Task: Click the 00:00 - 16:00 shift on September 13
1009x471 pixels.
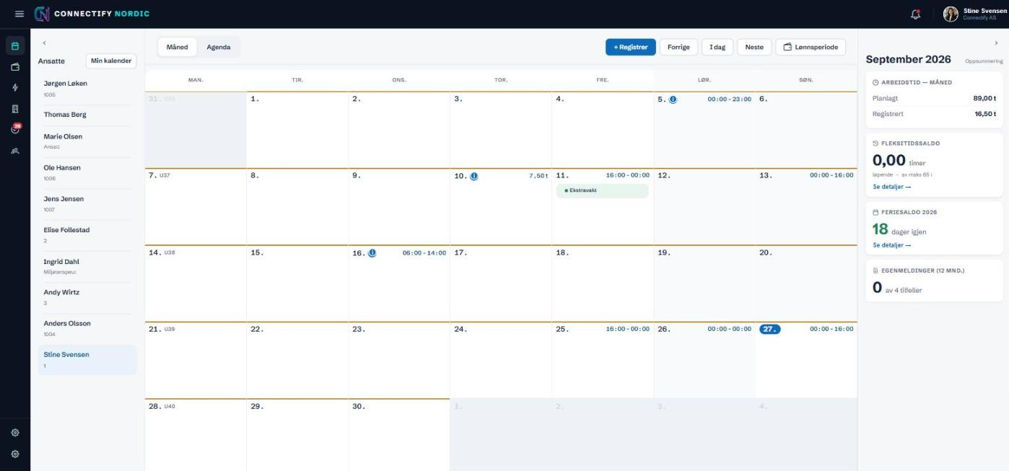Action: 831,175
